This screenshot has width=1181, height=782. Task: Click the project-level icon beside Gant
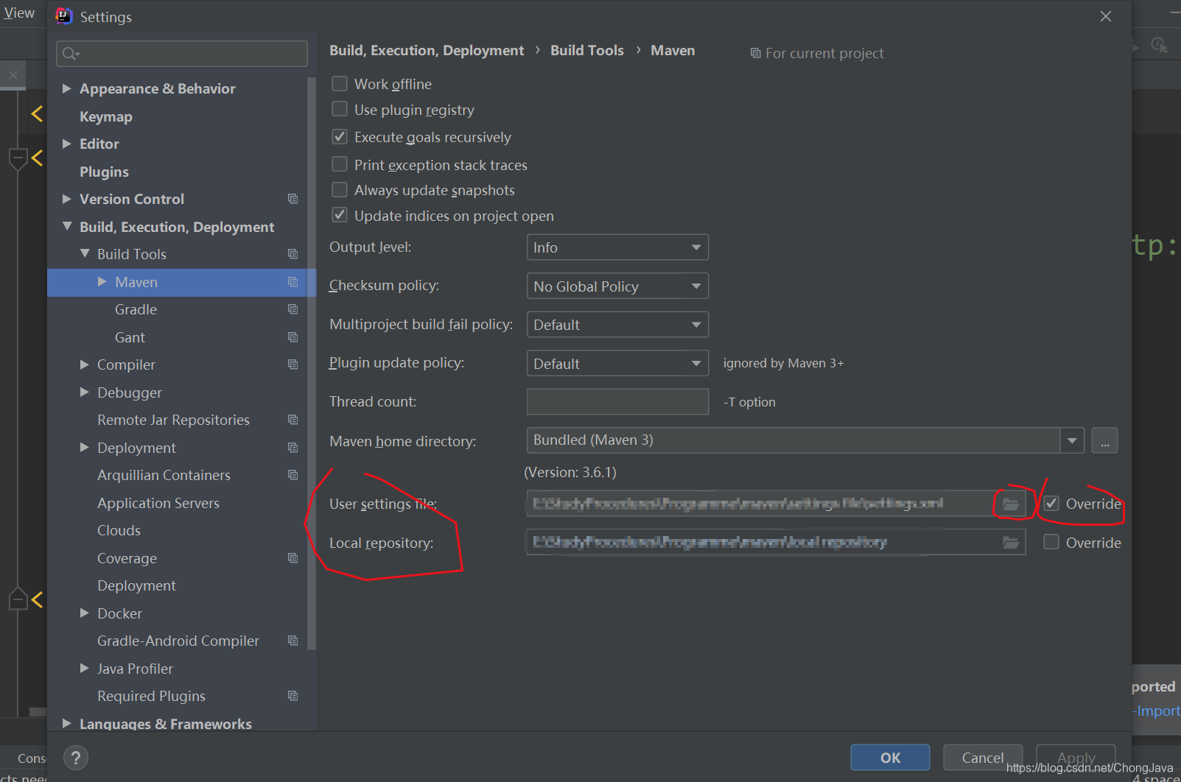click(292, 337)
